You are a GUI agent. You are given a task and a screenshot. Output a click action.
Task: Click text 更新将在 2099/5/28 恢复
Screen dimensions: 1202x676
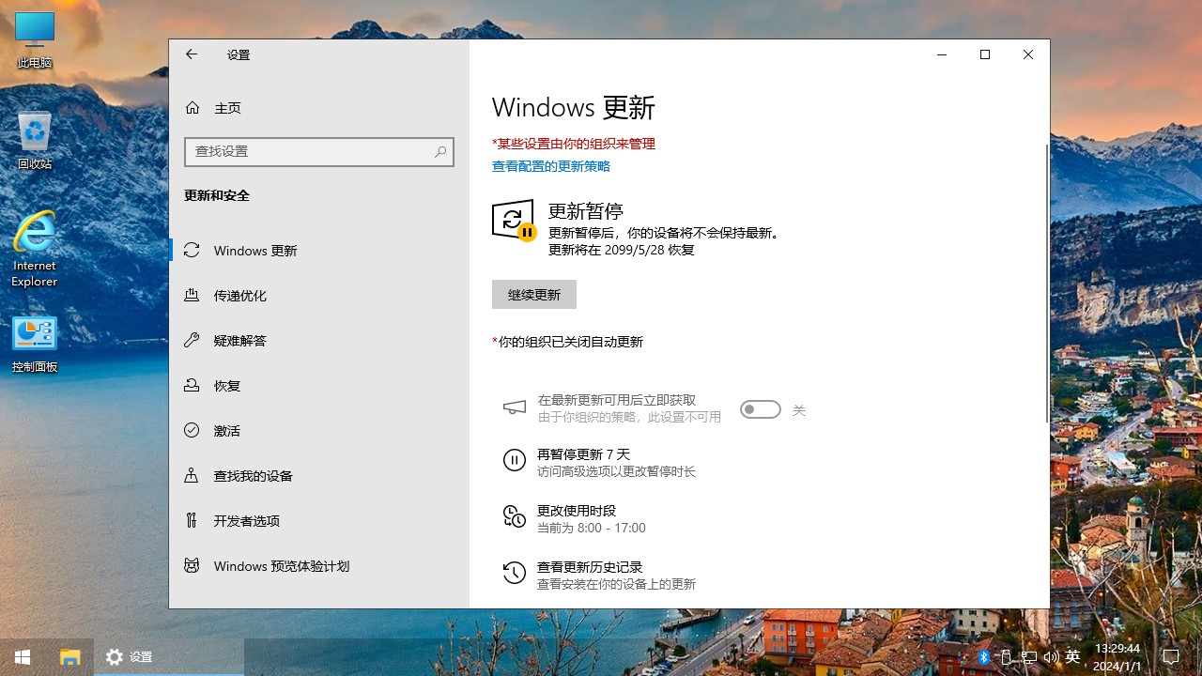click(622, 250)
